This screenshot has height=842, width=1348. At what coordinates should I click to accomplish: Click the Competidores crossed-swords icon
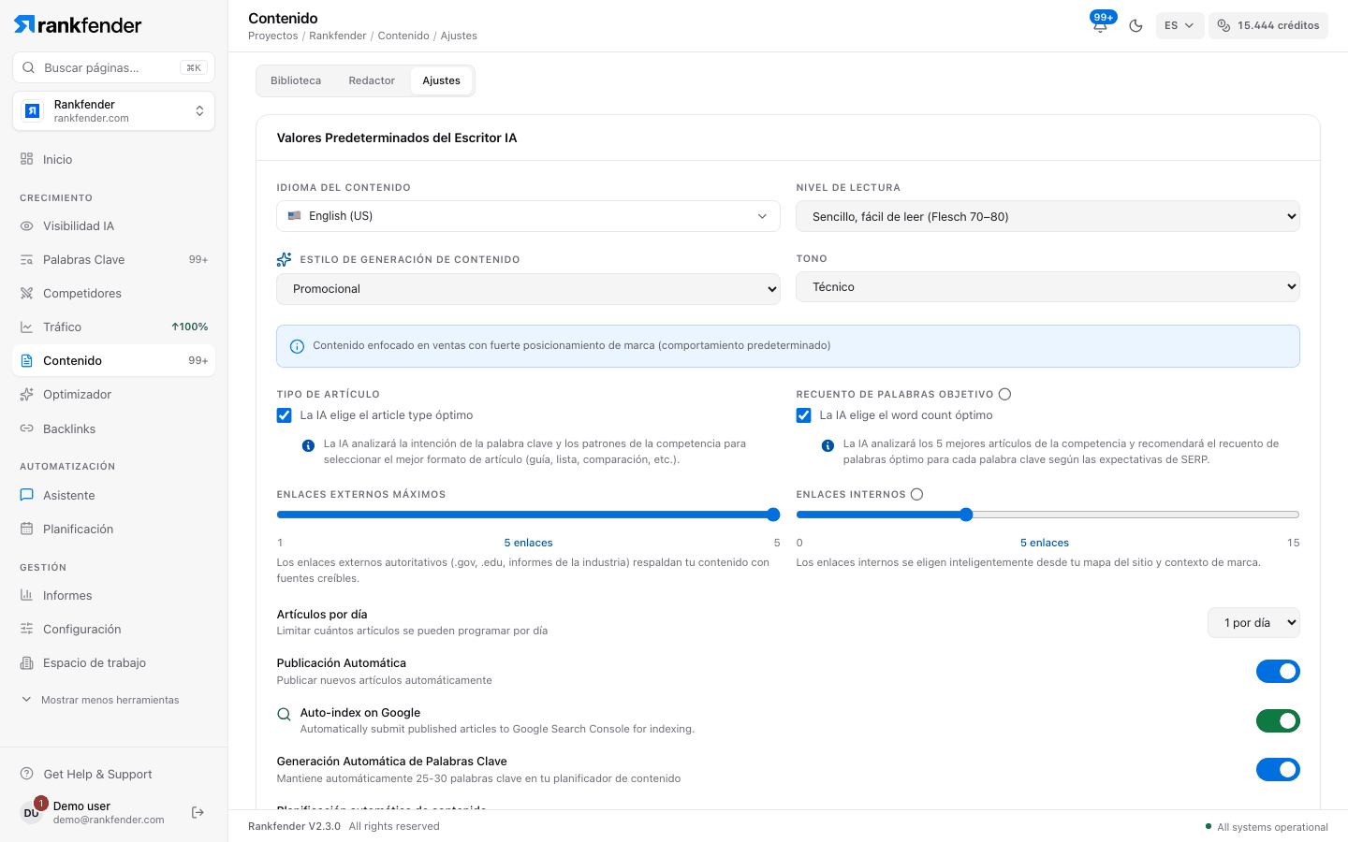(26, 293)
